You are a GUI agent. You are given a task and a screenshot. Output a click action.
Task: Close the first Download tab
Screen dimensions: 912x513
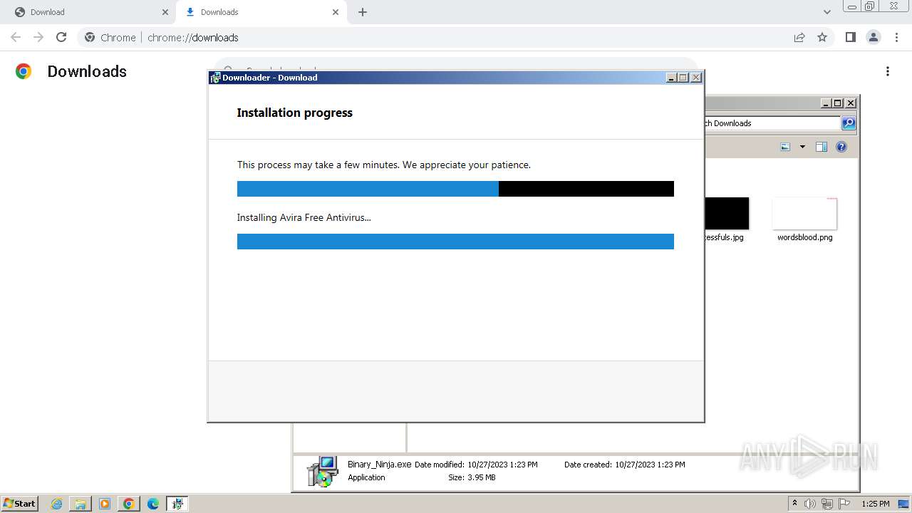[165, 12]
